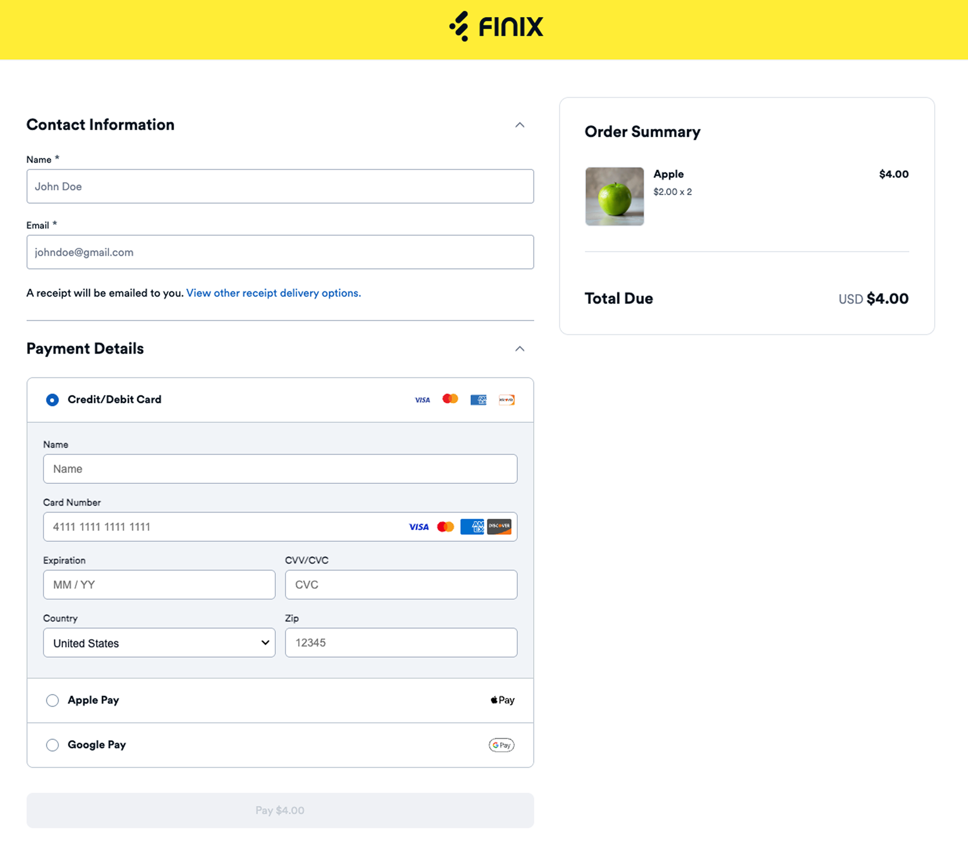Click the Visa icon in Credit/Debit Card header
The width and height of the screenshot is (968, 850).
tap(423, 400)
